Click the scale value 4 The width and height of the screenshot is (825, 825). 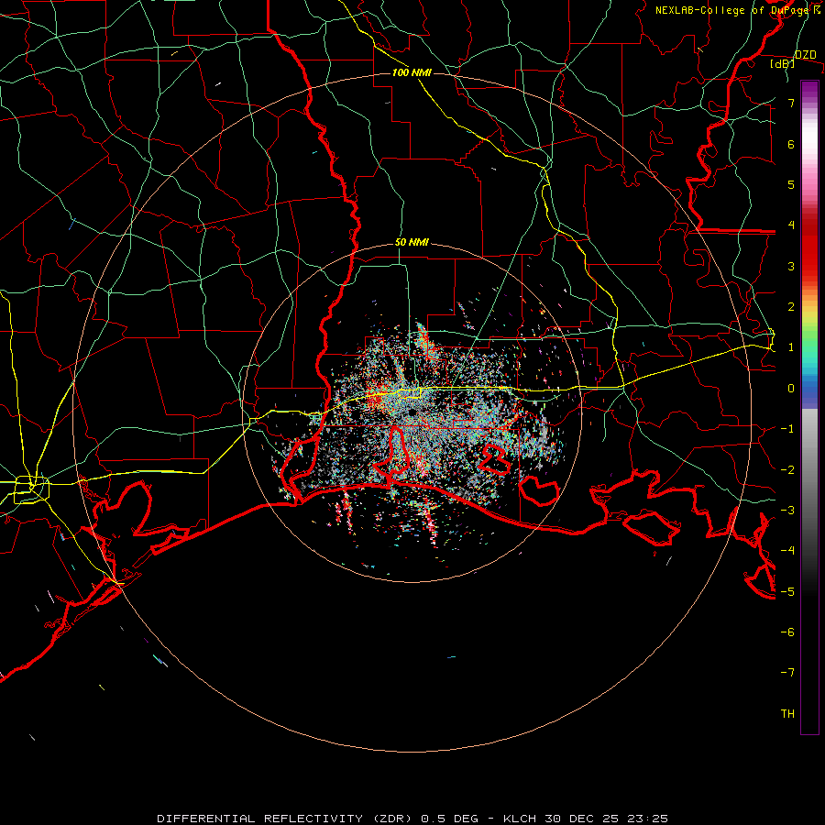pyautogui.click(x=791, y=225)
